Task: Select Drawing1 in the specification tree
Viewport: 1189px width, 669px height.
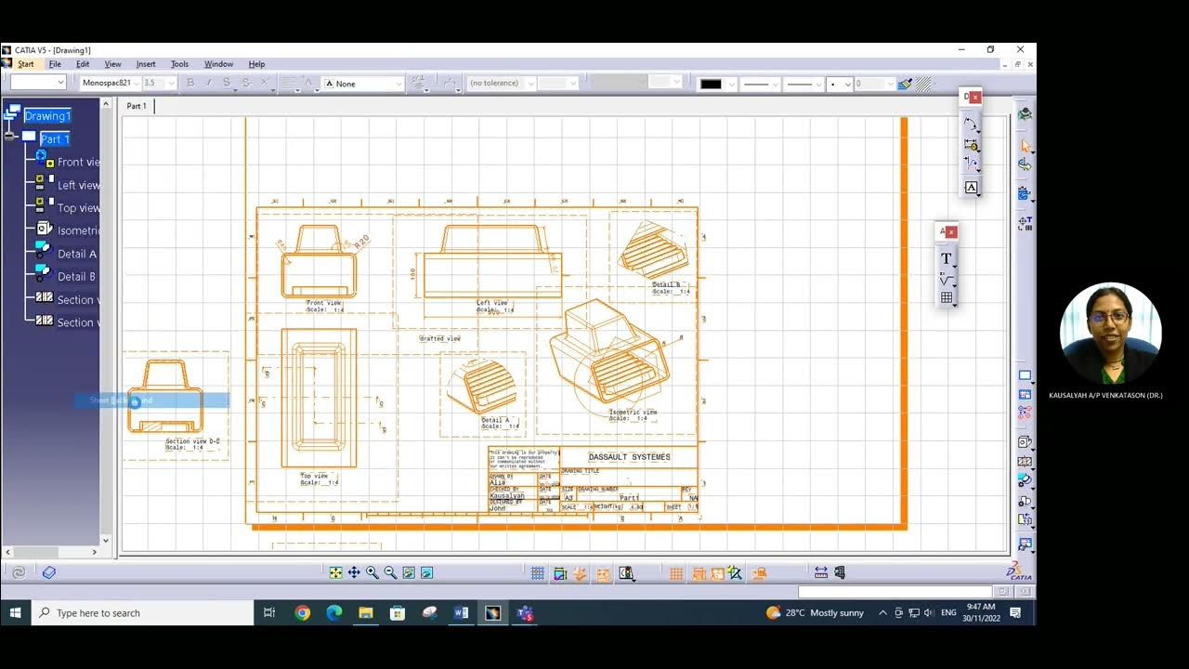Action: (46, 116)
